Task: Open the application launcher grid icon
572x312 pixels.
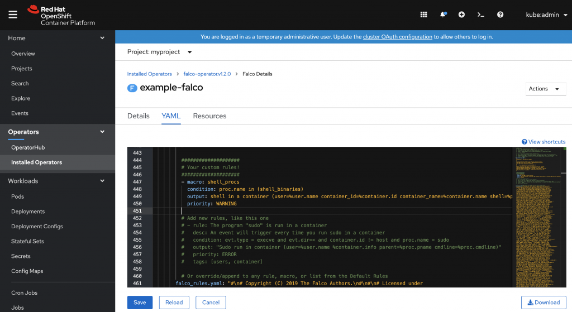Action: (x=423, y=15)
